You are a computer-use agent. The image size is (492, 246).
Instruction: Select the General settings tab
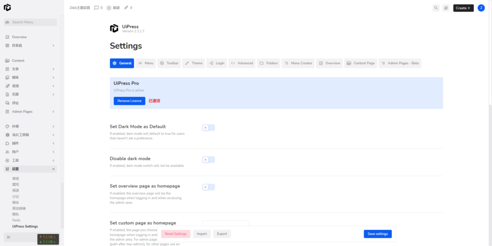(122, 63)
